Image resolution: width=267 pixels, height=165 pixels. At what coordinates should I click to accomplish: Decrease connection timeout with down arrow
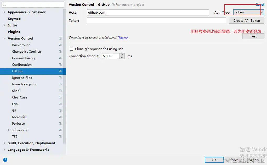pyautogui.click(x=122, y=57)
